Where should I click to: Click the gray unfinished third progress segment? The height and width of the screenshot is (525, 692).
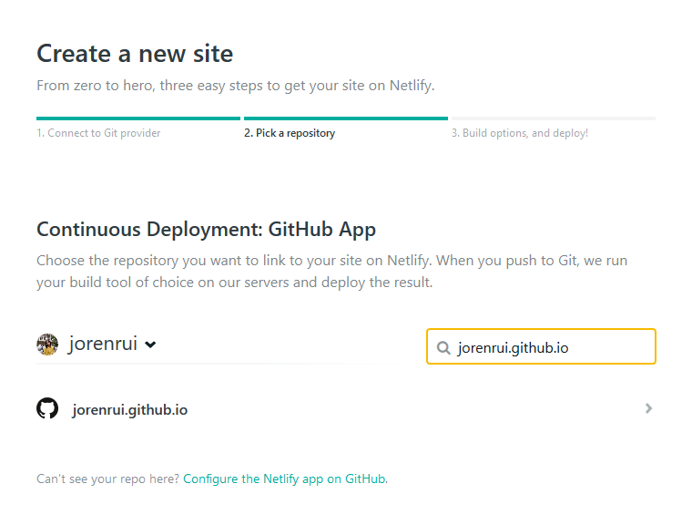pos(554,118)
